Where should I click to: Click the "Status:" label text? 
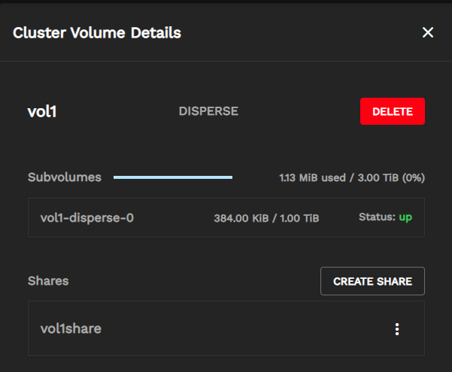tap(376, 217)
